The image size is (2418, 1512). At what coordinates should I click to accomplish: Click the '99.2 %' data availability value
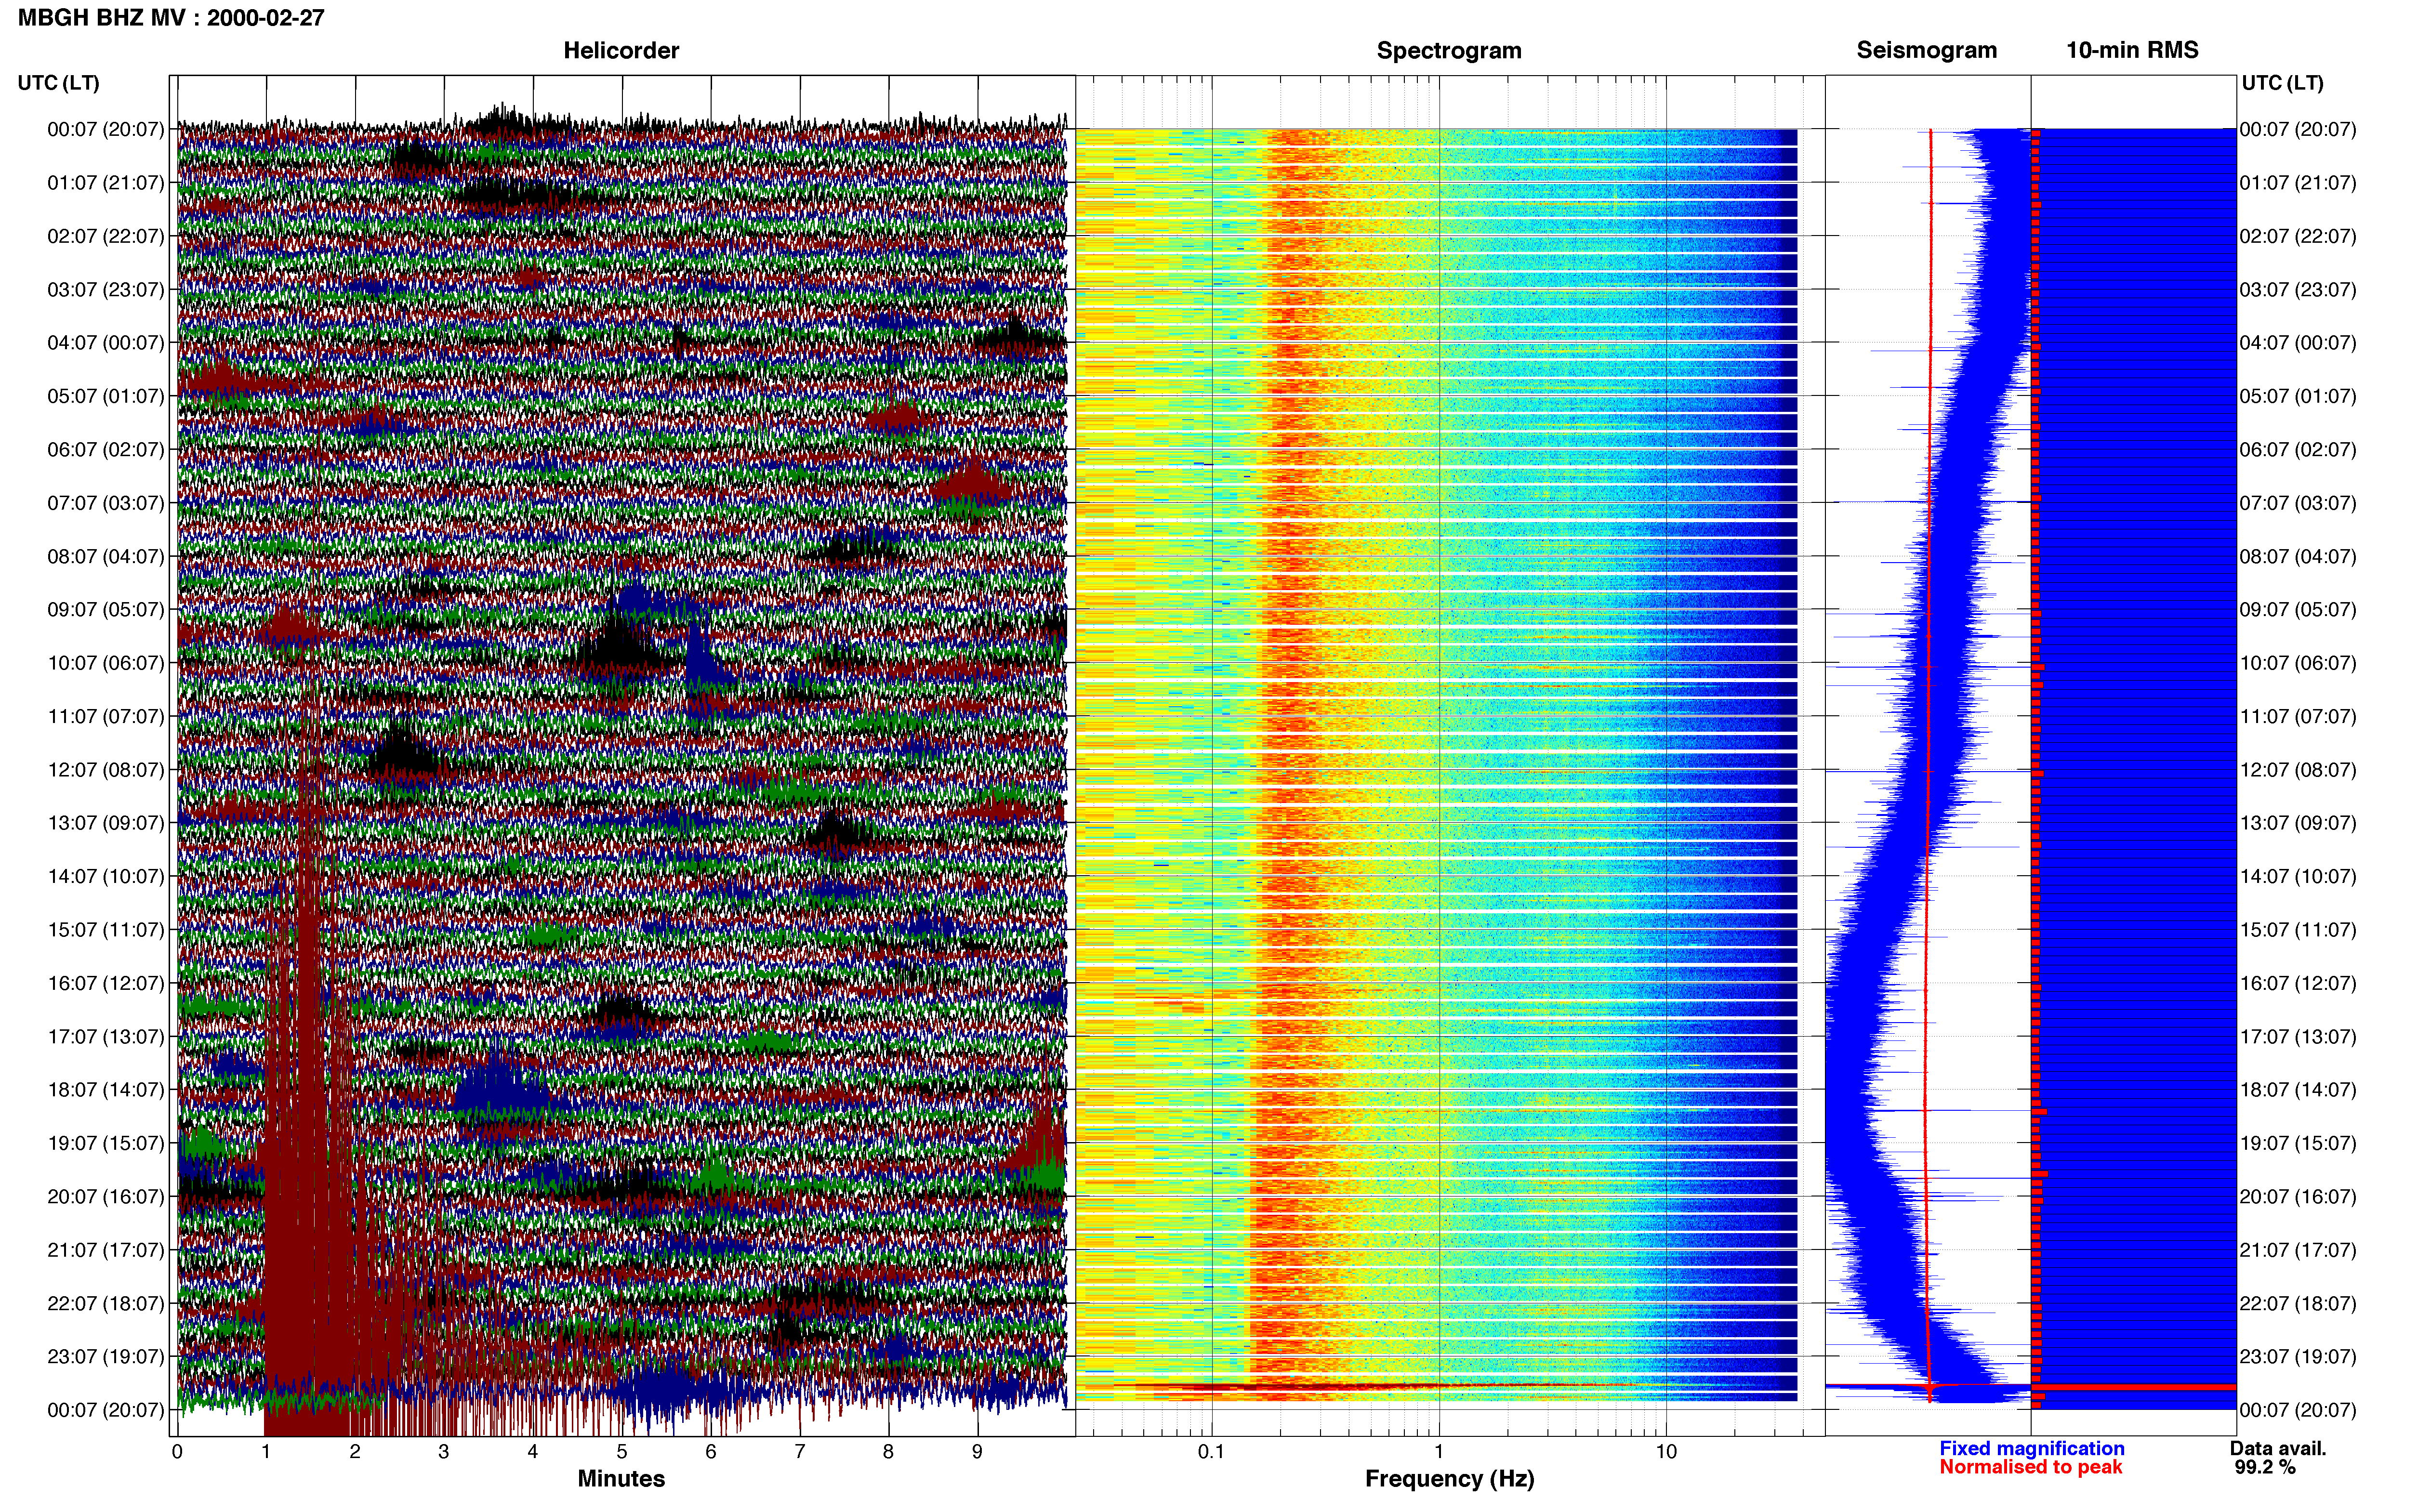(x=2265, y=1467)
